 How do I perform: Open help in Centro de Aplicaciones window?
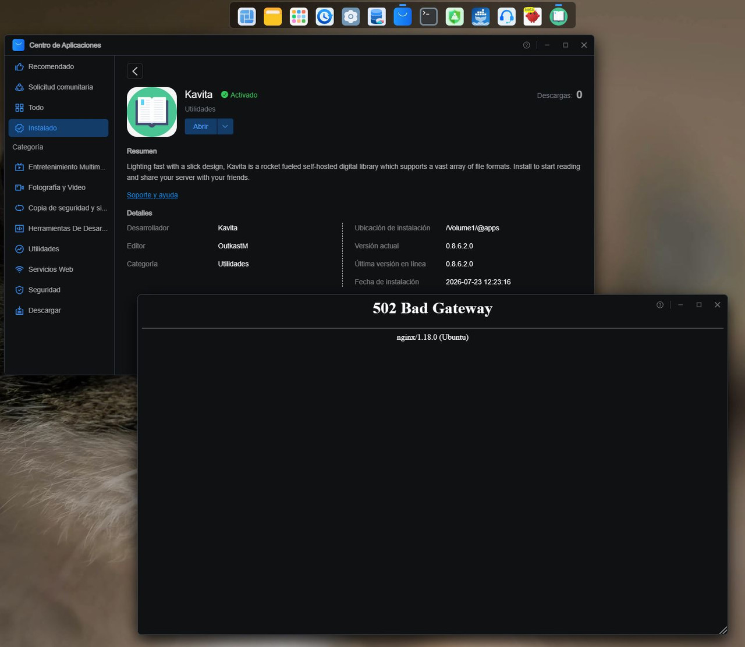tap(527, 45)
